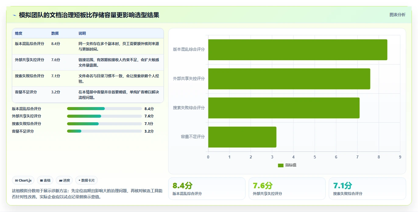Click the footnote paragraph starting 这组模拟分数
The width and height of the screenshot is (418, 212).
[x=87, y=194]
